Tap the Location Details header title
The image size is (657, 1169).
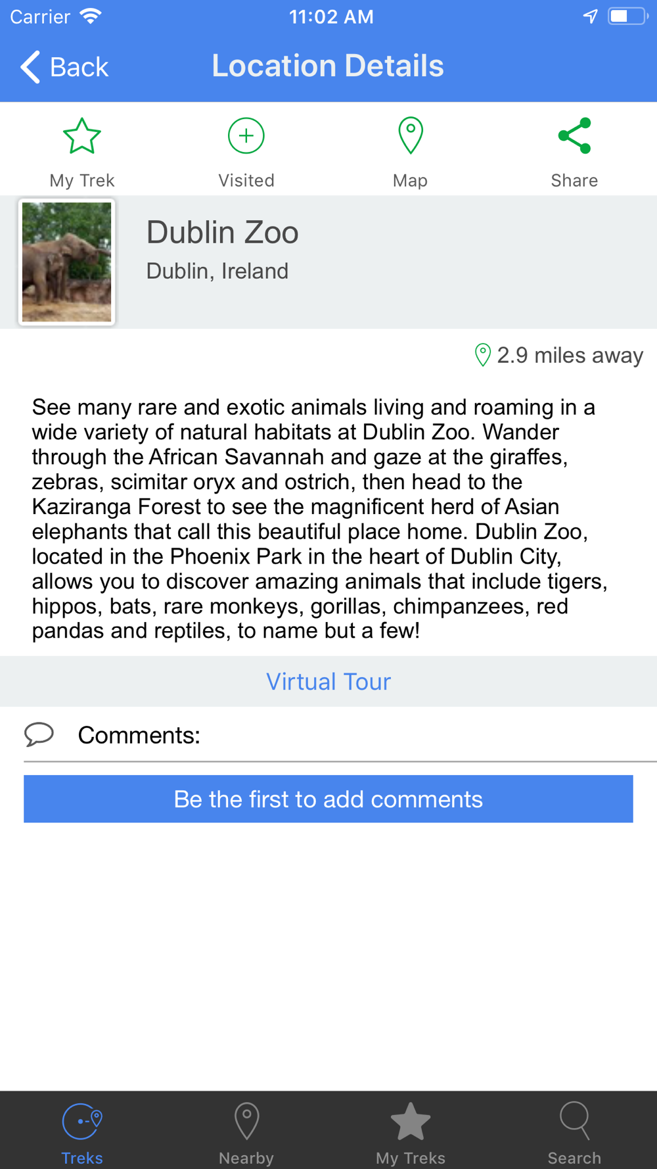click(328, 66)
